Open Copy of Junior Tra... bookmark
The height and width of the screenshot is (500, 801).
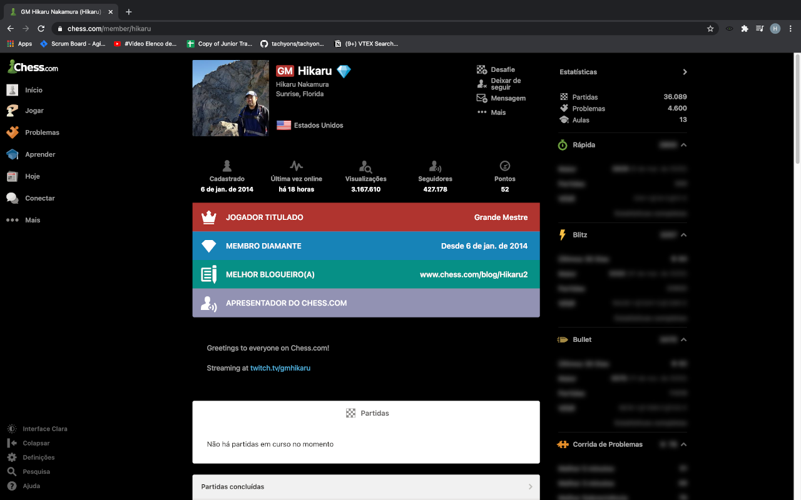(220, 44)
